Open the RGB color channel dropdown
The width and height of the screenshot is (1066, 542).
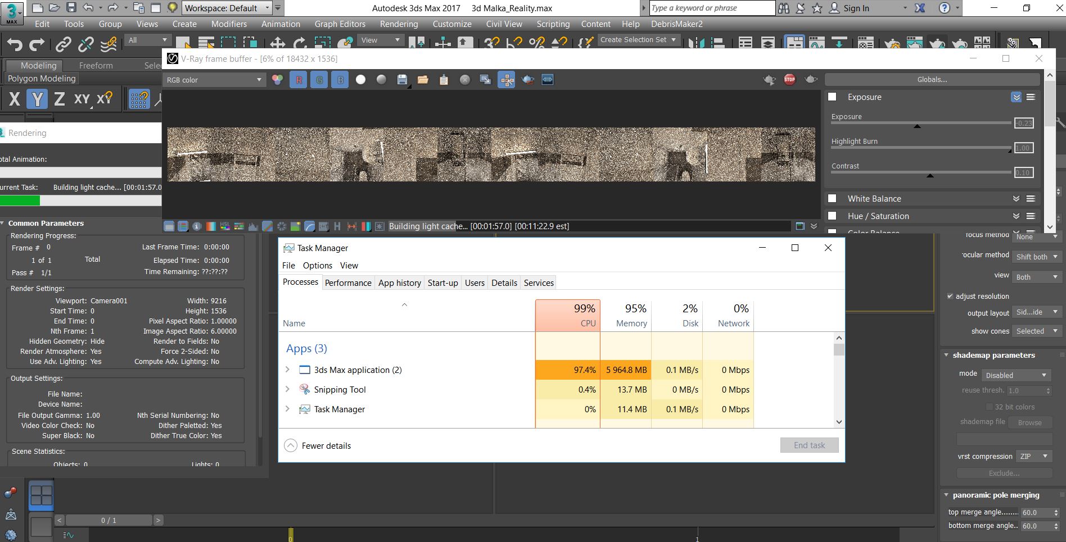click(214, 80)
